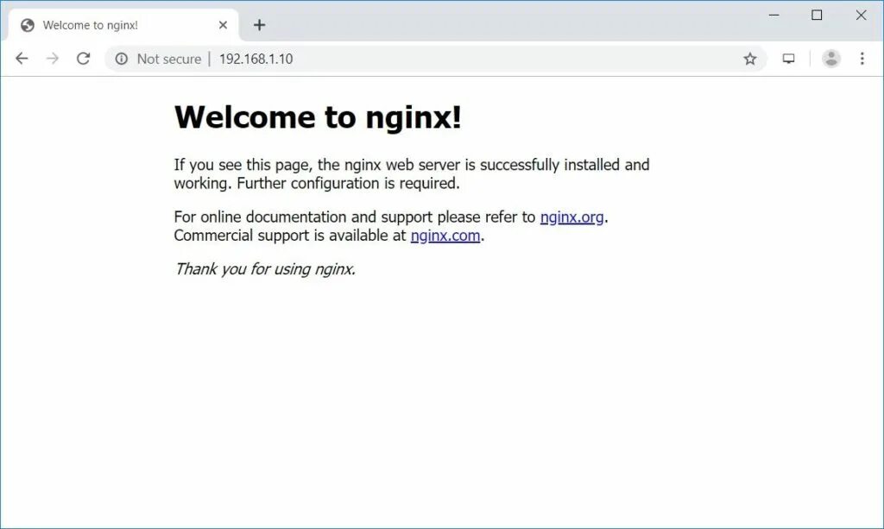Click the Welcome to nginx! heading
Viewport: 884px width, 529px height.
tap(318, 117)
